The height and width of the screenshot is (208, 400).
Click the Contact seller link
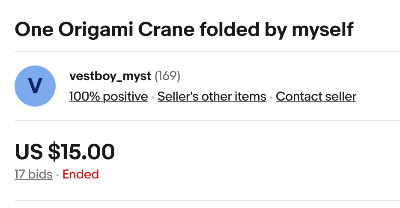316,97
